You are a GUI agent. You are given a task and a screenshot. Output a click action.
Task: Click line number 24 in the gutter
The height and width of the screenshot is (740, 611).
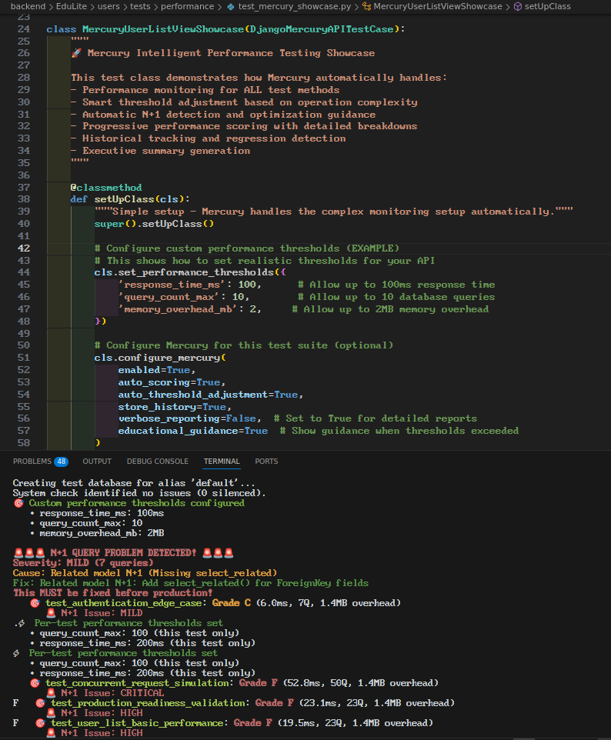click(x=24, y=29)
